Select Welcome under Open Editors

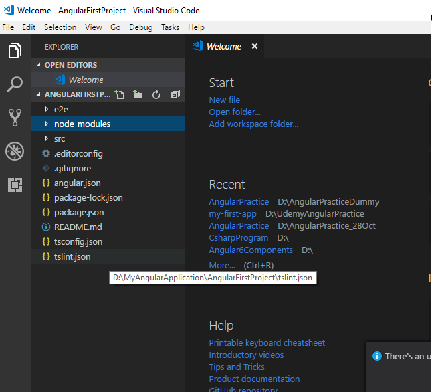pyautogui.click(x=108, y=80)
